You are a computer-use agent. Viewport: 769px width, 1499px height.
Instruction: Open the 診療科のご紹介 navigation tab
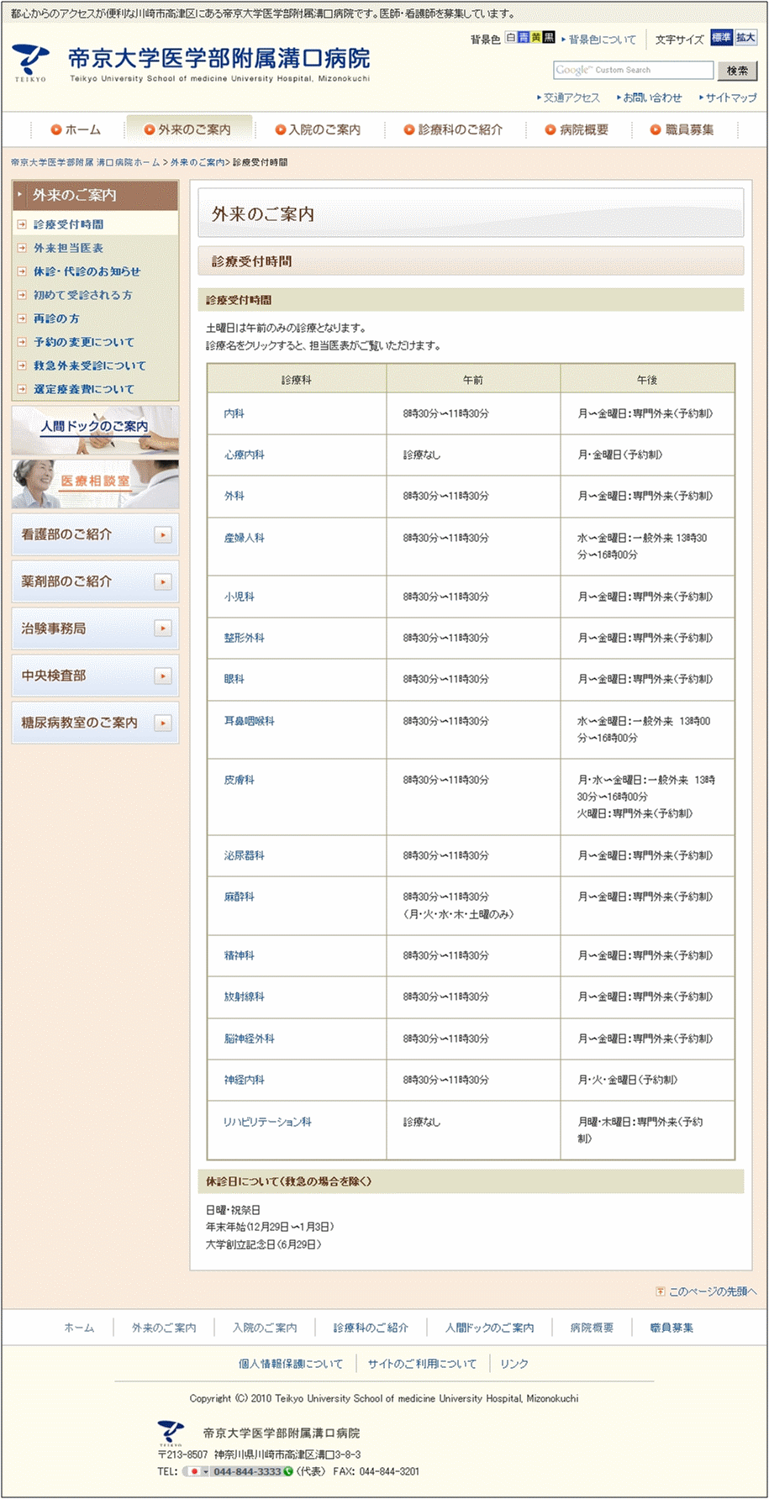(x=453, y=130)
